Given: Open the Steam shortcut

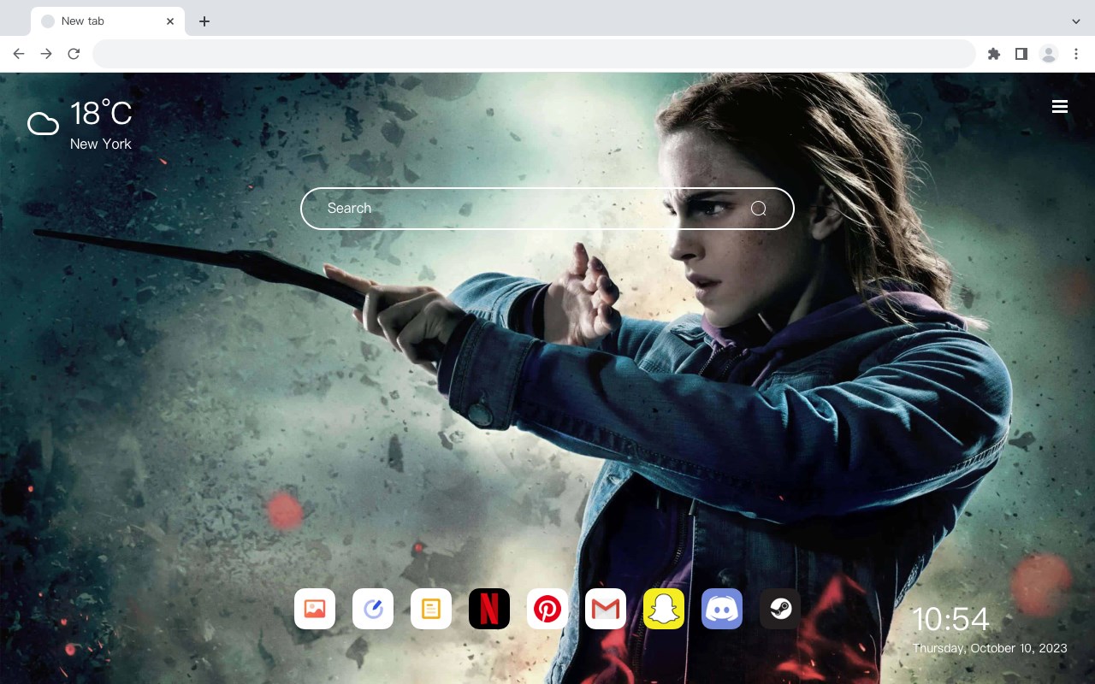Looking at the screenshot, I should [x=780, y=609].
